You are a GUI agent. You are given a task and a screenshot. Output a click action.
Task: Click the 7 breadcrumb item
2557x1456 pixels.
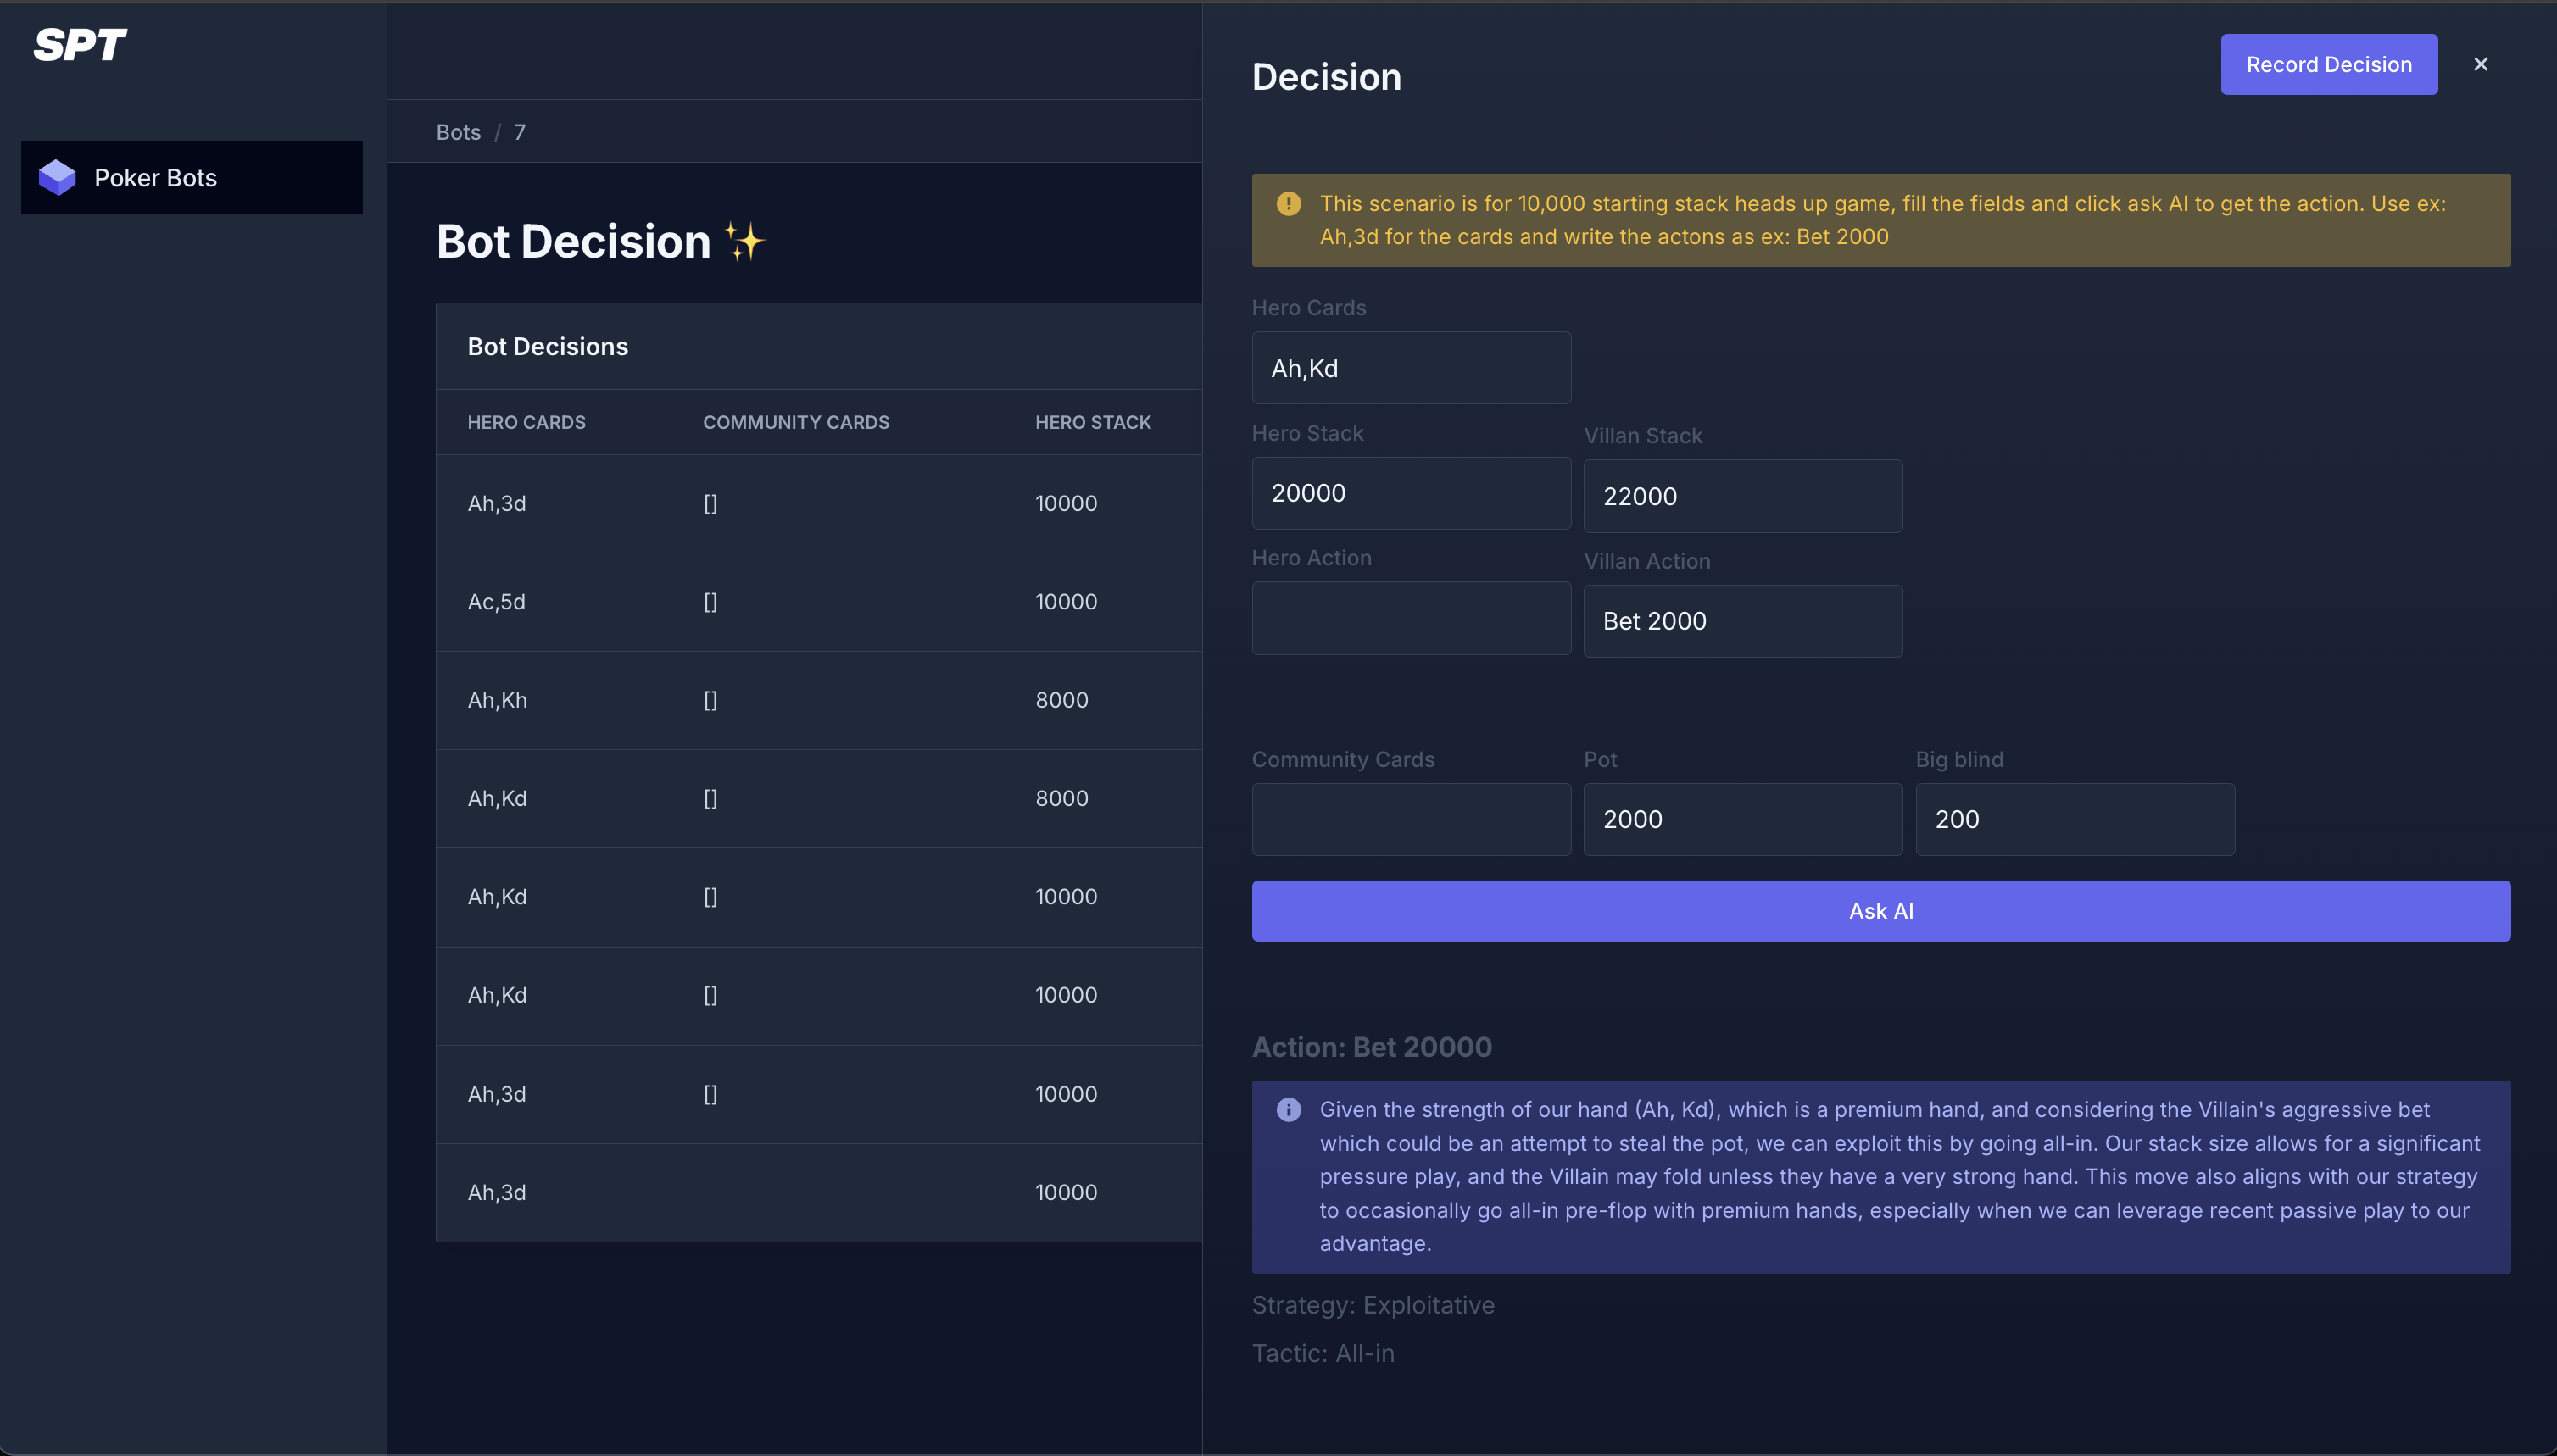pyautogui.click(x=519, y=132)
